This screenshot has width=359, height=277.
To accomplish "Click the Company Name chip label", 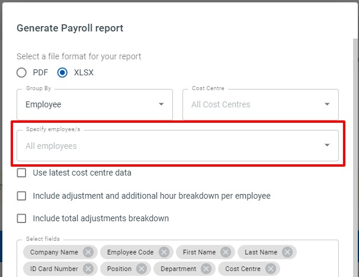I will point(54,252).
